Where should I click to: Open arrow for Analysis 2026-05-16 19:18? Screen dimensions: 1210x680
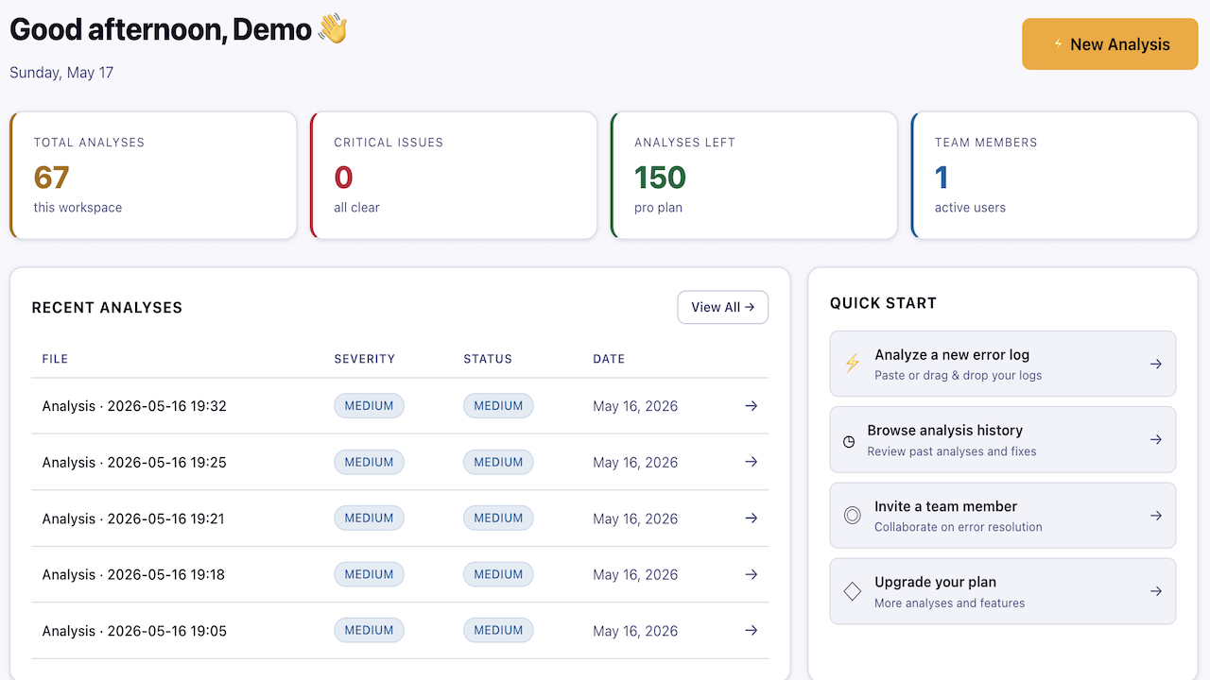tap(752, 574)
